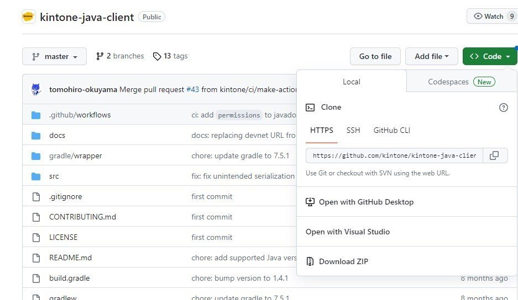
Task: Click the Download ZIP archive icon
Action: pyautogui.click(x=310, y=261)
